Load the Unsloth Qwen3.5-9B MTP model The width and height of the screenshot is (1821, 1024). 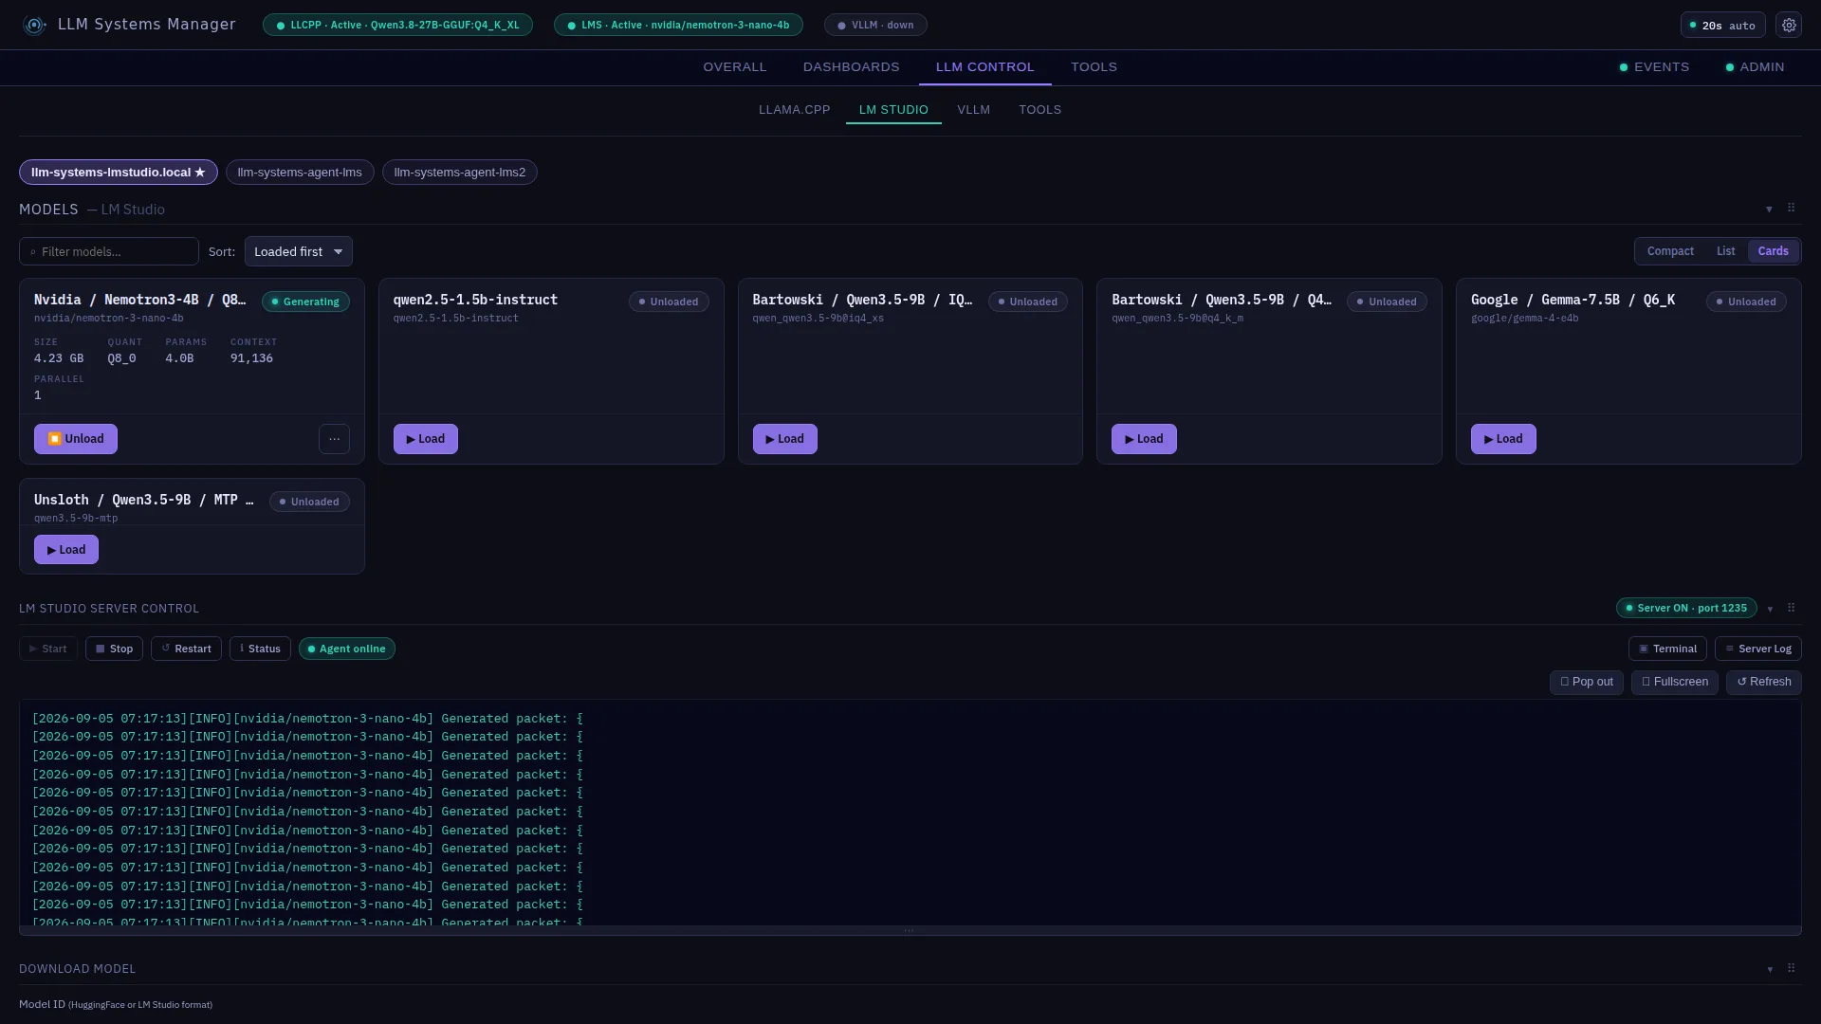pyautogui.click(x=66, y=550)
